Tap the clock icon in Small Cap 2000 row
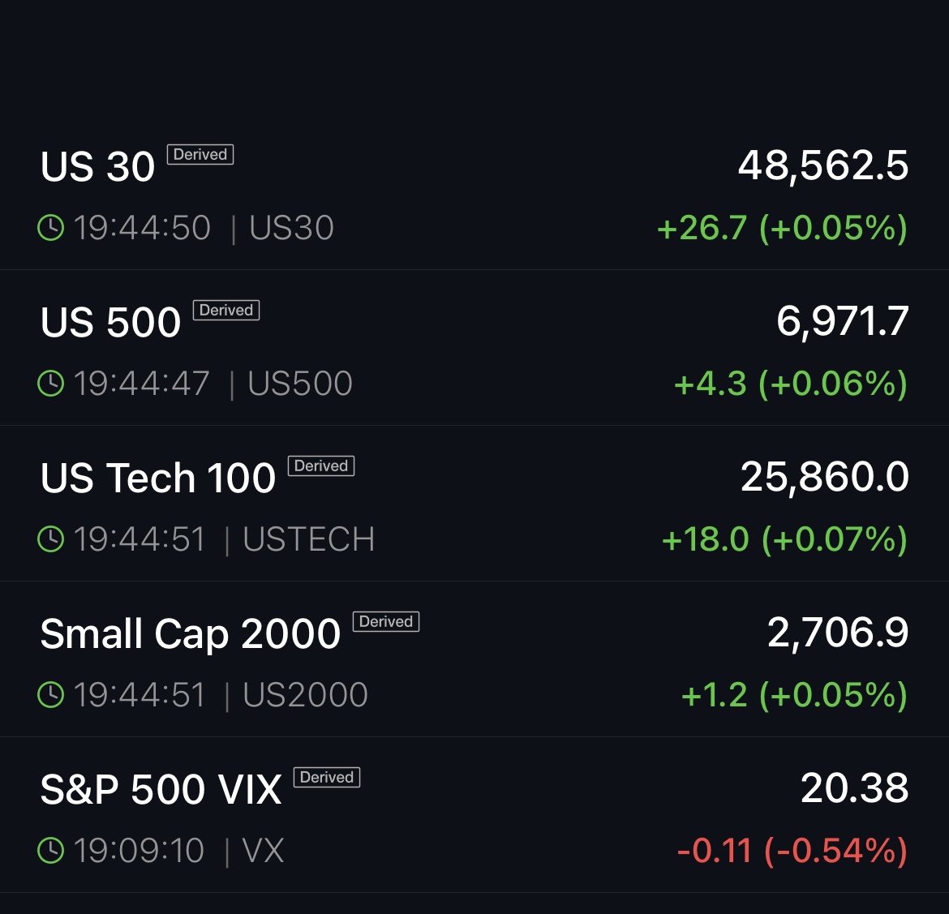949x914 pixels. [51, 695]
